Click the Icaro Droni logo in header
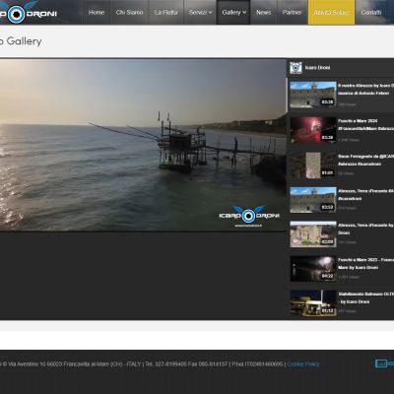Screen dimensions: 394x394 (x=29, y=13)
